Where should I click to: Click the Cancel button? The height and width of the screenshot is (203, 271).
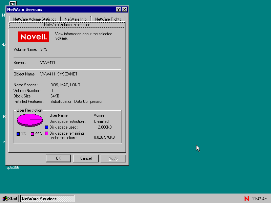coord(86,158)
